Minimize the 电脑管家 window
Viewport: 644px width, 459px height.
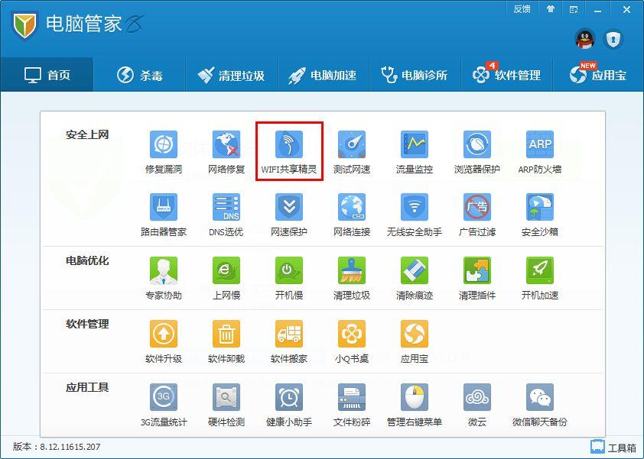point(598,10)
